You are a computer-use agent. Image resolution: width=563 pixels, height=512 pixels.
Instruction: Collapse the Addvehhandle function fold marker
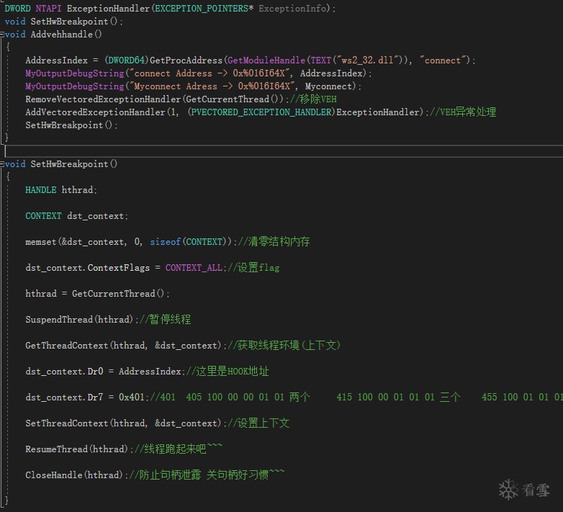point(1,35)
